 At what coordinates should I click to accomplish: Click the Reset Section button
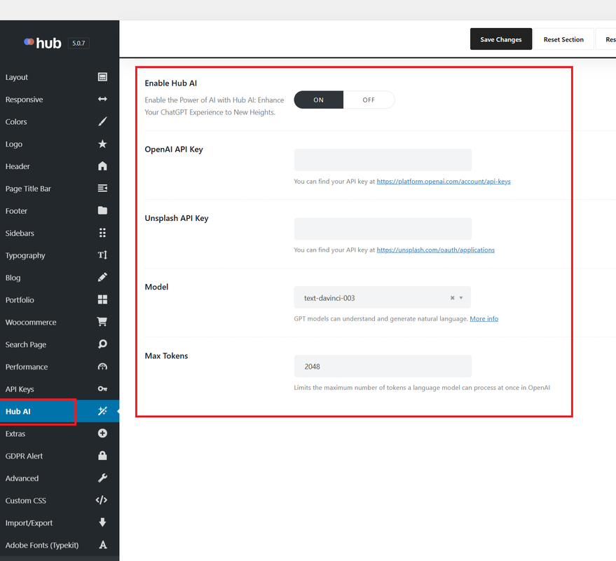[x=563, y=39]
